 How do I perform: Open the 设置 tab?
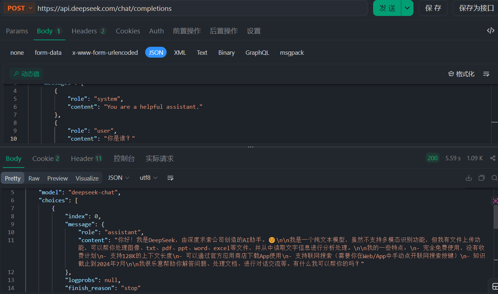click(254, 31)
